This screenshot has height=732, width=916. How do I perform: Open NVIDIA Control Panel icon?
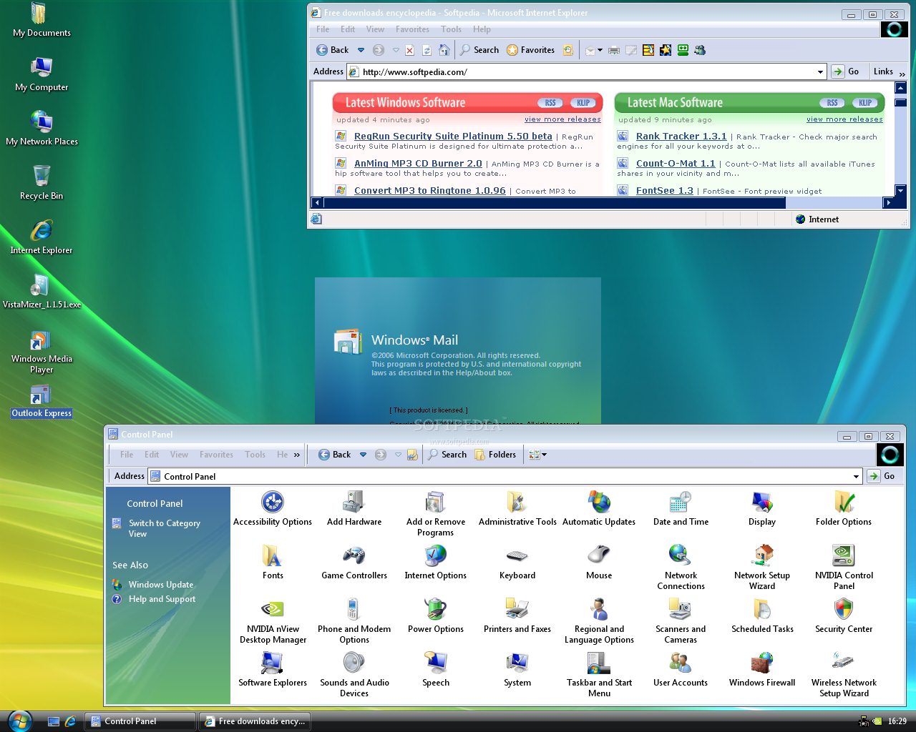coord(844,568)
